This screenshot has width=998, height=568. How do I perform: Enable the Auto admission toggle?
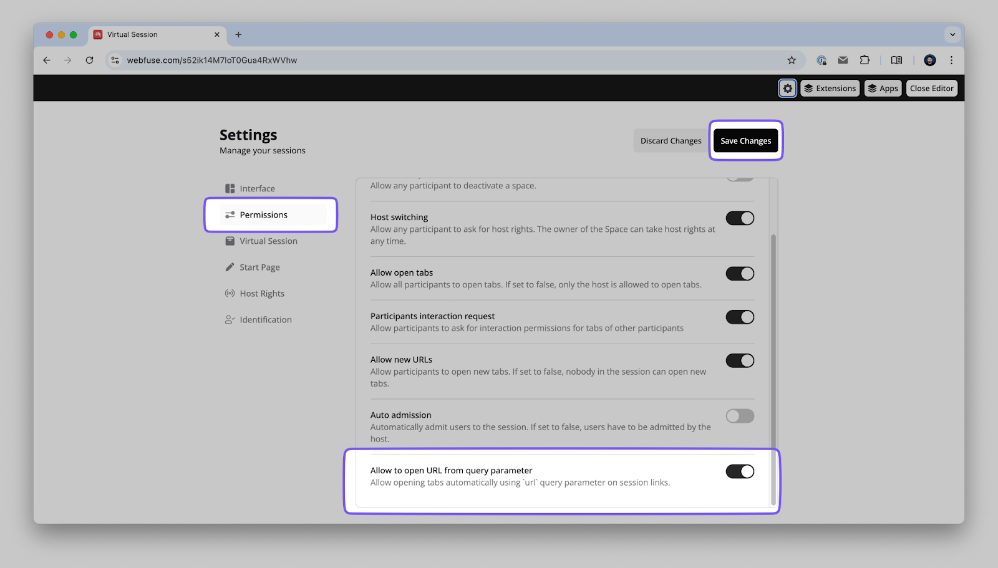[740, 415]
